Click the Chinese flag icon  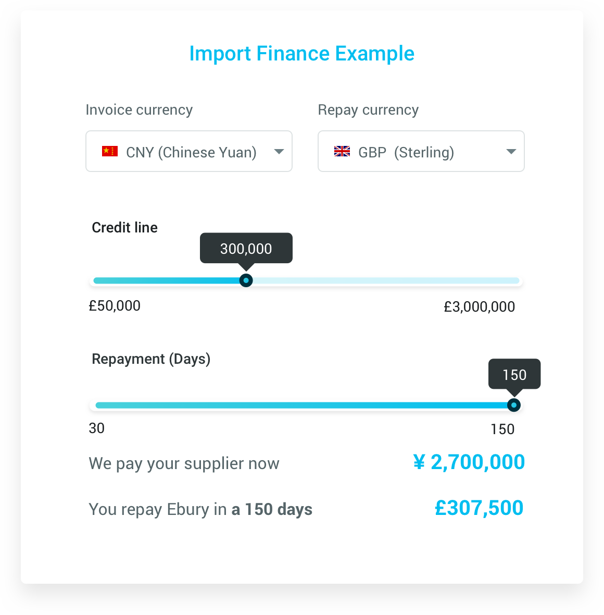110,151
